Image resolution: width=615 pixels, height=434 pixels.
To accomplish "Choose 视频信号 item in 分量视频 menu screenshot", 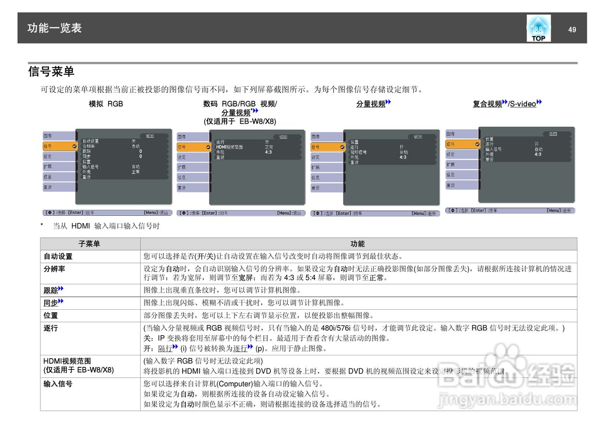I will [358, 152].
